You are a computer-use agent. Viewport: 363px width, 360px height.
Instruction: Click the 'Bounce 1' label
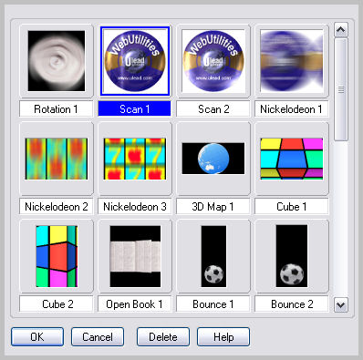pyautogui.click(x=213, y=303)
